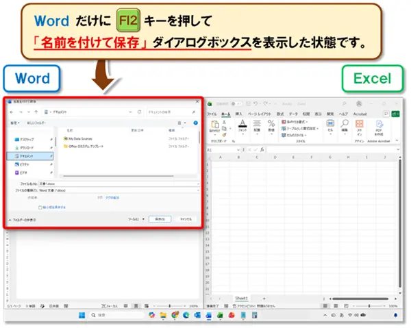
Task: Expand address bar path dropdown
Action: coord(130,112)
